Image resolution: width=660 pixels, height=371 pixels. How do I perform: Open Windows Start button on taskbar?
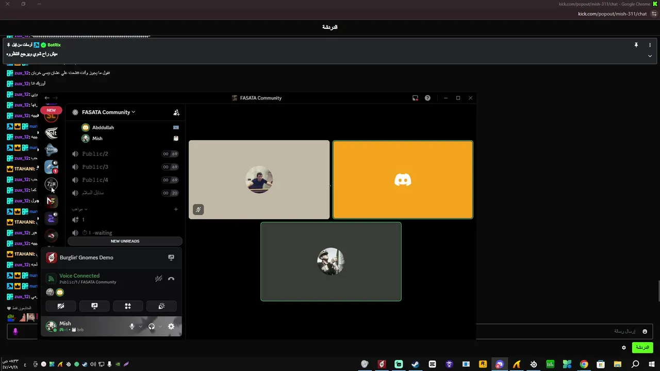[652, 364]
